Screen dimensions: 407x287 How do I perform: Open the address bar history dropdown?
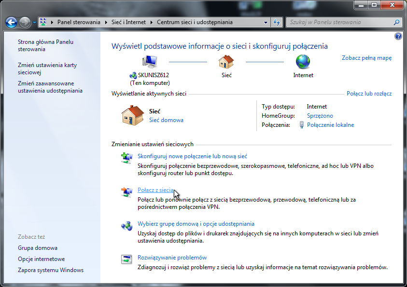(x=266, y=22)
